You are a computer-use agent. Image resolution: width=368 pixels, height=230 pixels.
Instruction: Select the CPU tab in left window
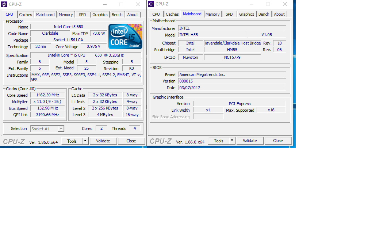(9, 14)
